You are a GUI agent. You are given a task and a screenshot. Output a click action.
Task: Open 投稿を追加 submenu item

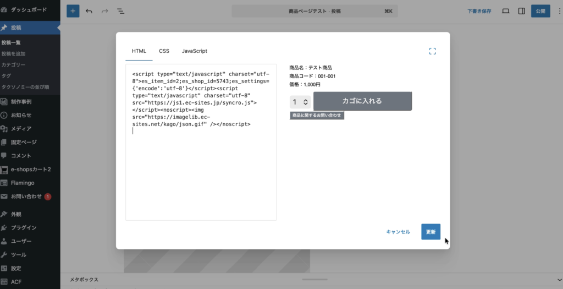13,53
